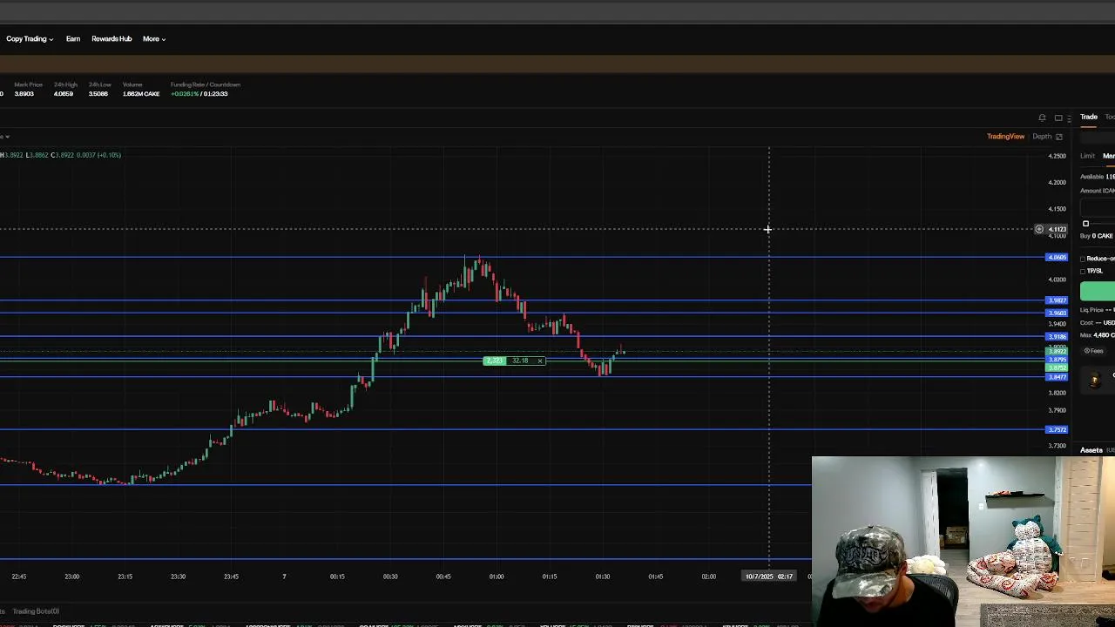Click the chart layout rectangle icon
The image size is (1115, 627).
coord(1058,118)
